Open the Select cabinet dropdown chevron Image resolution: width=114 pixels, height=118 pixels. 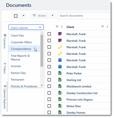tap(40, 27)
